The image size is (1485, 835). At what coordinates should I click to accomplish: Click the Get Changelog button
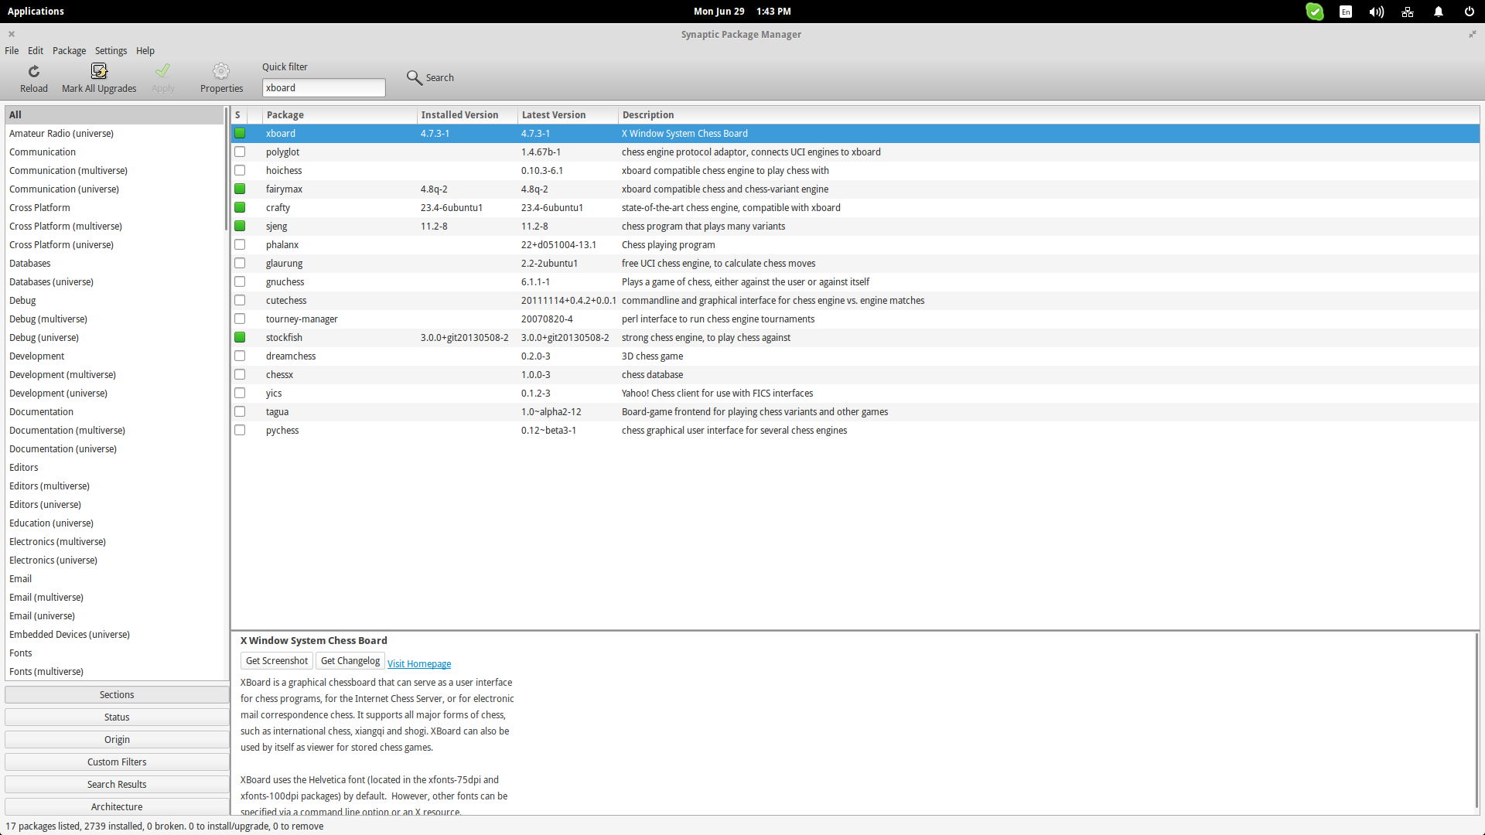pyautogui.click(x=349, y=662)
